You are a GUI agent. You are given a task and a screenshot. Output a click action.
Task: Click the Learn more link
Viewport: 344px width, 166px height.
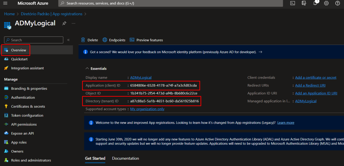(x=286, y=123)
